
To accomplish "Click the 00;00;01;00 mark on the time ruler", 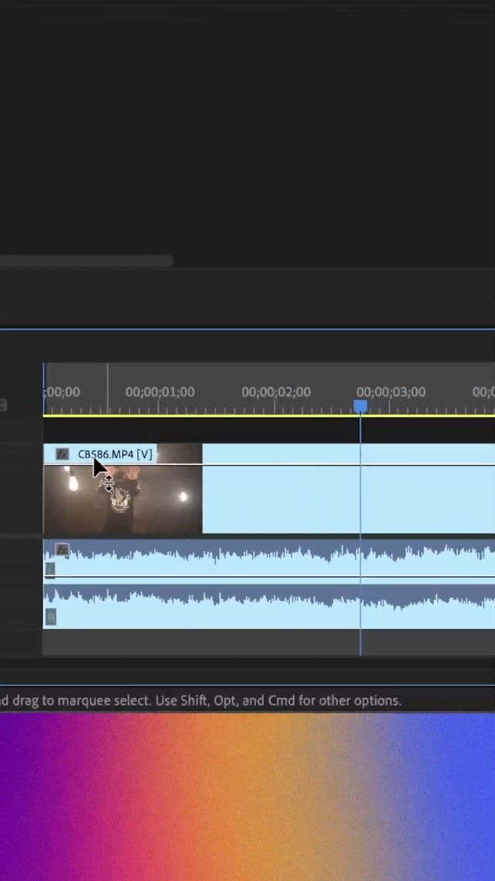I will pyautogui.click(x=159, y=393).
